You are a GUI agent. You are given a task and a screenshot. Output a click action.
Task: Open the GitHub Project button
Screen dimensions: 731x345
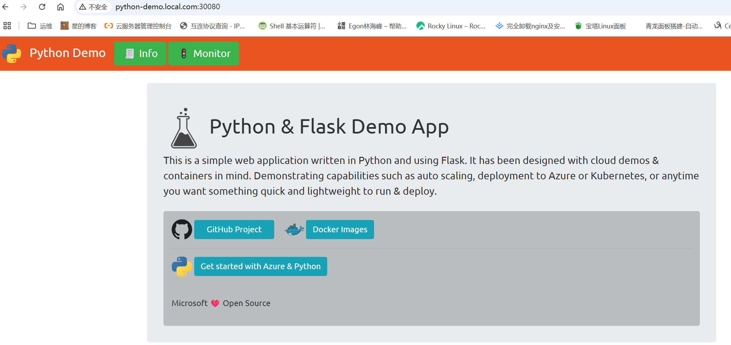click(x=234, y=230)
